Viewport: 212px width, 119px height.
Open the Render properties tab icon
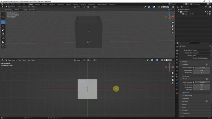point(177,51)
